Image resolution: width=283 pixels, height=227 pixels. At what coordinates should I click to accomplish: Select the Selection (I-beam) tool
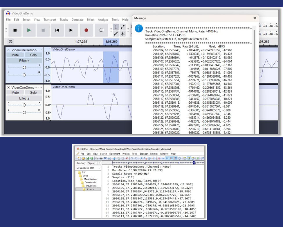(x=116, y=27)
